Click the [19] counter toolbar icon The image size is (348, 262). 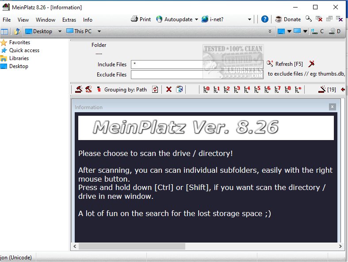(327, 90)
